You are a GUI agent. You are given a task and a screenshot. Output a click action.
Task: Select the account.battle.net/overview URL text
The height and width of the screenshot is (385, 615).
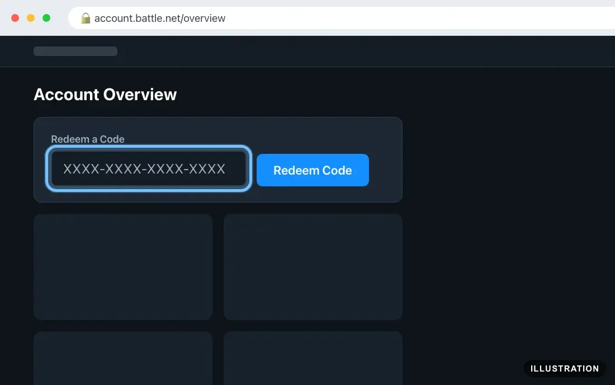point(160,18)
